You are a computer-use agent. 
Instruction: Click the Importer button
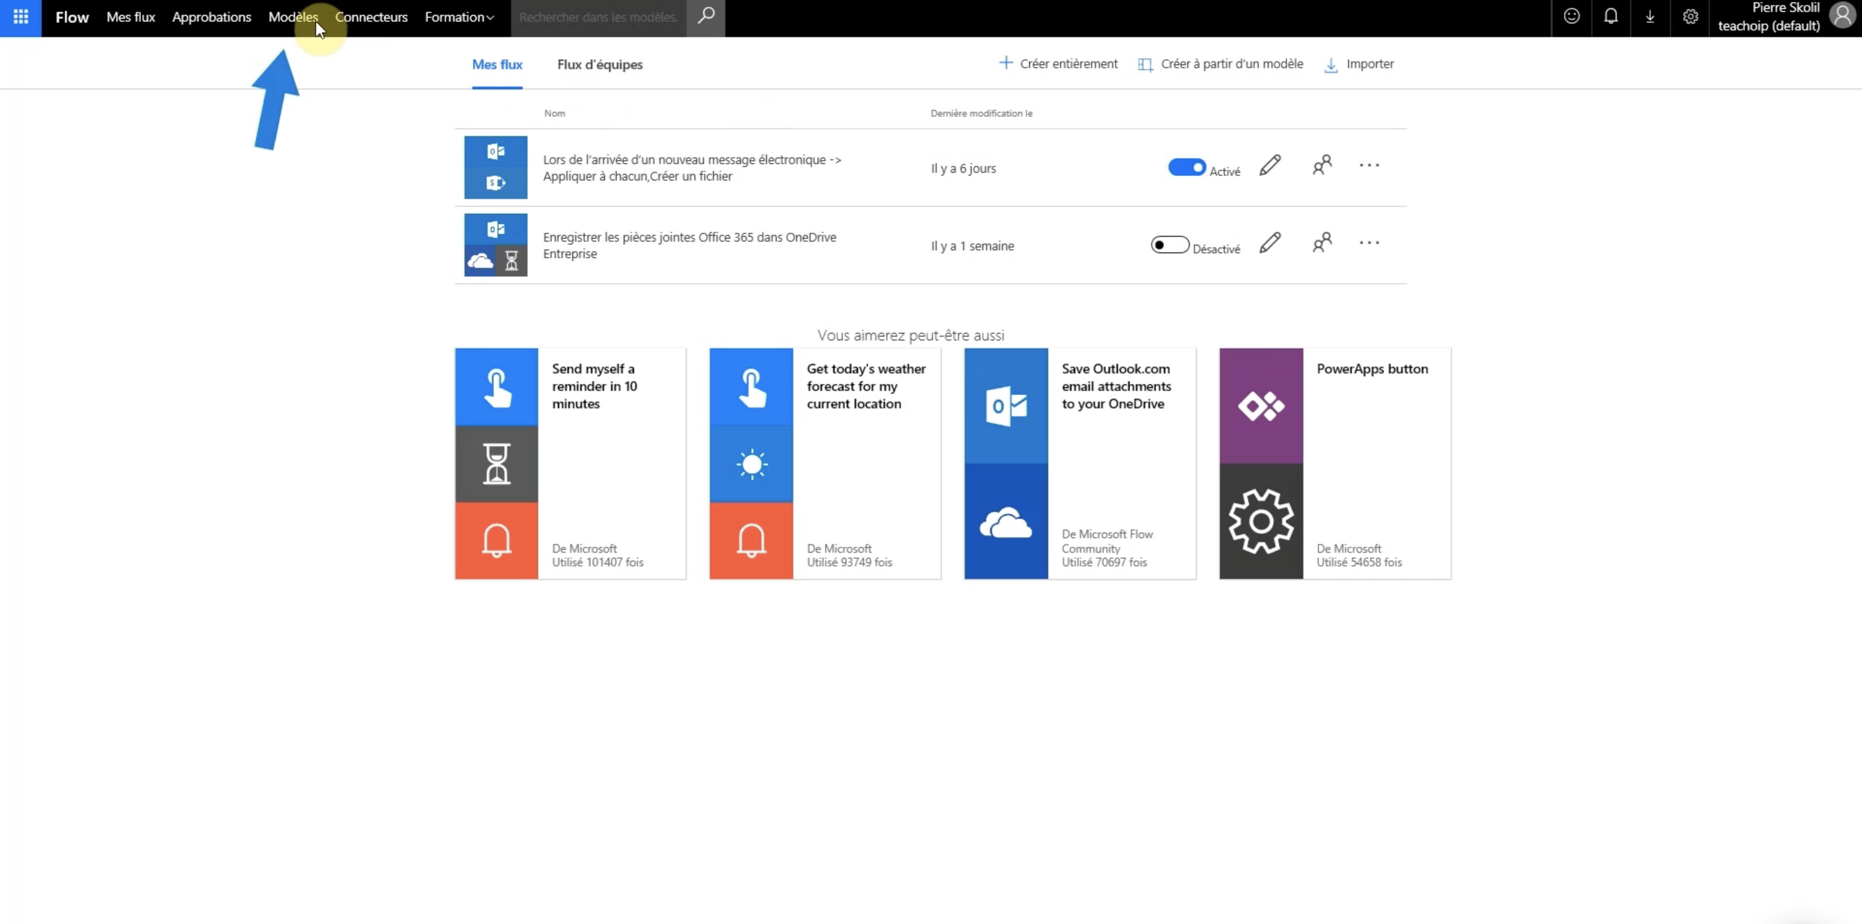tap(1359, 63)
